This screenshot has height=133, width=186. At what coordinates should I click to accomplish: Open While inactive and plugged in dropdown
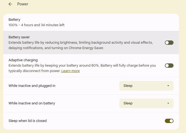(146, 86)
